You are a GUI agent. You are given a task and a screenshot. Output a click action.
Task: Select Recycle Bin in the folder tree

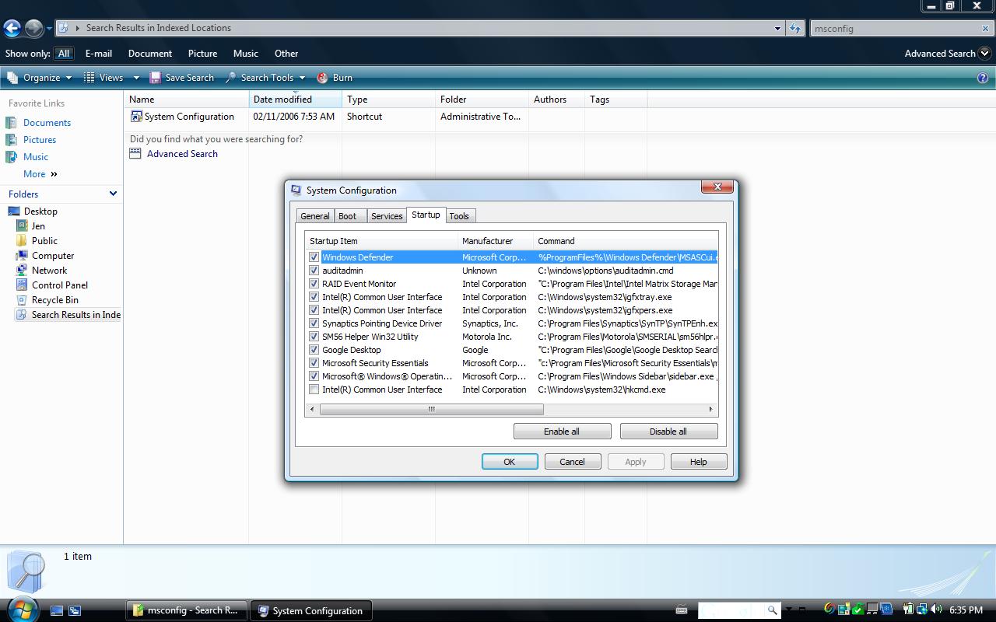coord(55,300)
